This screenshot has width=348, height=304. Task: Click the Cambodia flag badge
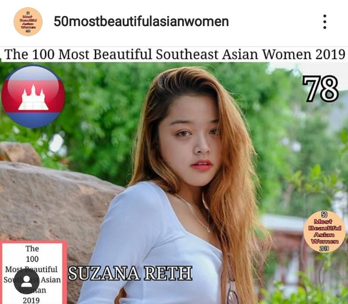pyautogui.click(x=33, y=97)
